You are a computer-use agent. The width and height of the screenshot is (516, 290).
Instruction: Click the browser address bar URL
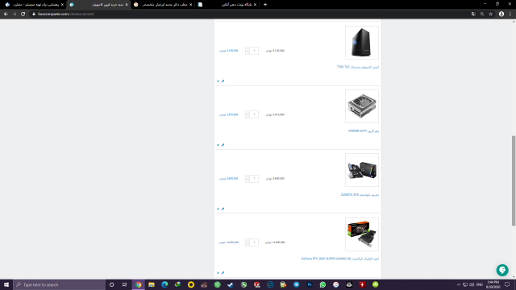click(x=66, y=14)
